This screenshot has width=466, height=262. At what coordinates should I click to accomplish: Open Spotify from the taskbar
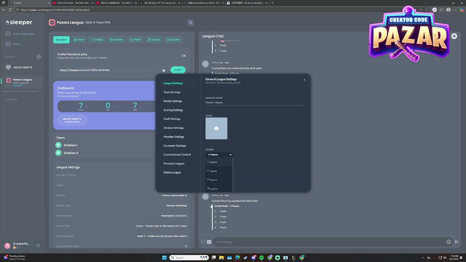tap(261, 258)
